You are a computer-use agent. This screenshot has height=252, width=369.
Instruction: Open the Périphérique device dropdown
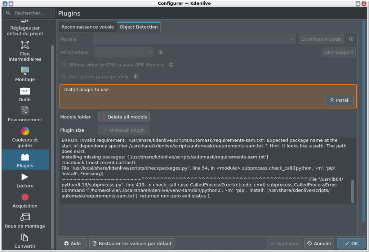124,53
